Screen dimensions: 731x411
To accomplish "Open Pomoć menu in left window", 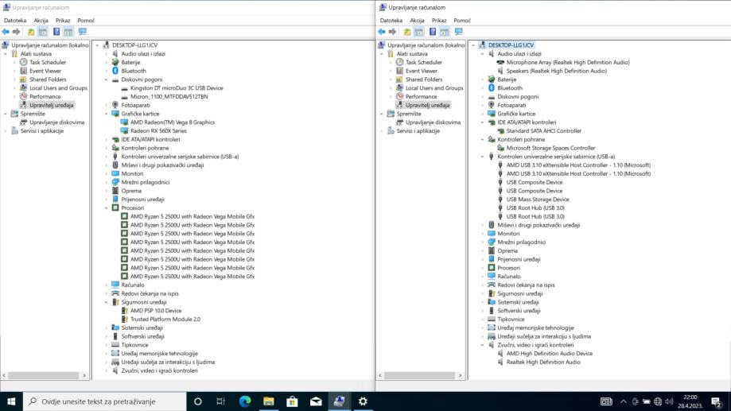I will click(86, 21).
